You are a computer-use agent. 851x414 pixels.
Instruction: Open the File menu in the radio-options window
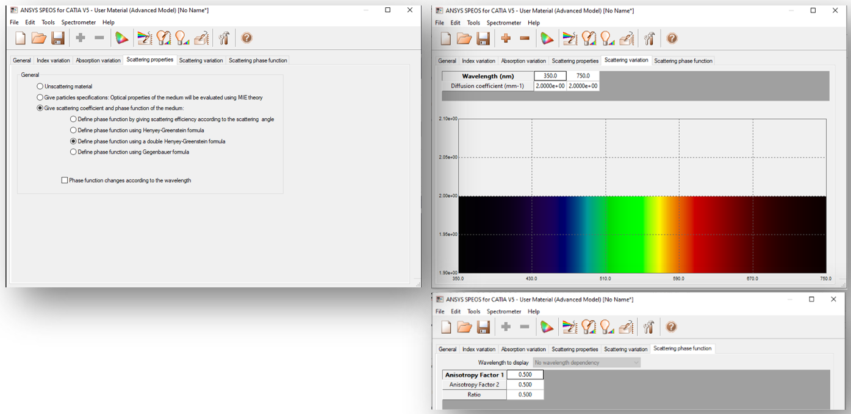(x=14, y=23)
